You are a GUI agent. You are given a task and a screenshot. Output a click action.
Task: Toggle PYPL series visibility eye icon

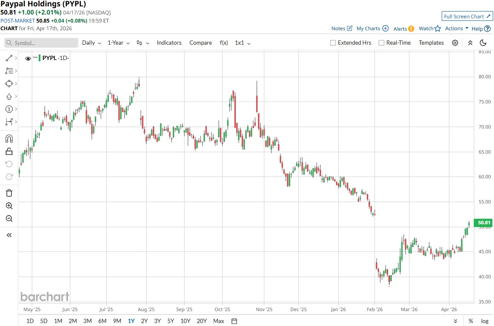(x=28, y=58)
